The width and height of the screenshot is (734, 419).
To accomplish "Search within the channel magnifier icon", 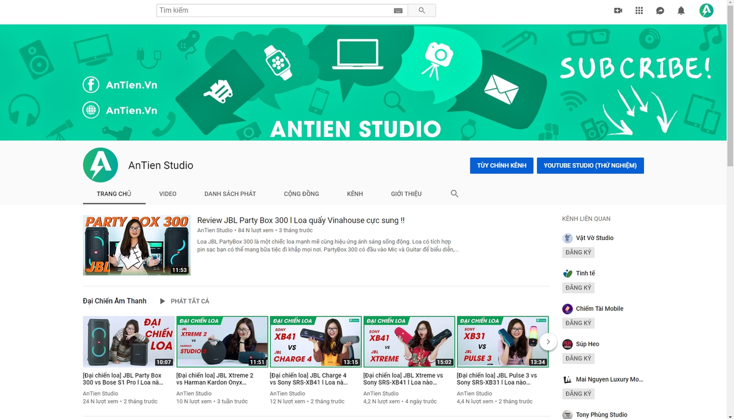I will click(454, 194).
